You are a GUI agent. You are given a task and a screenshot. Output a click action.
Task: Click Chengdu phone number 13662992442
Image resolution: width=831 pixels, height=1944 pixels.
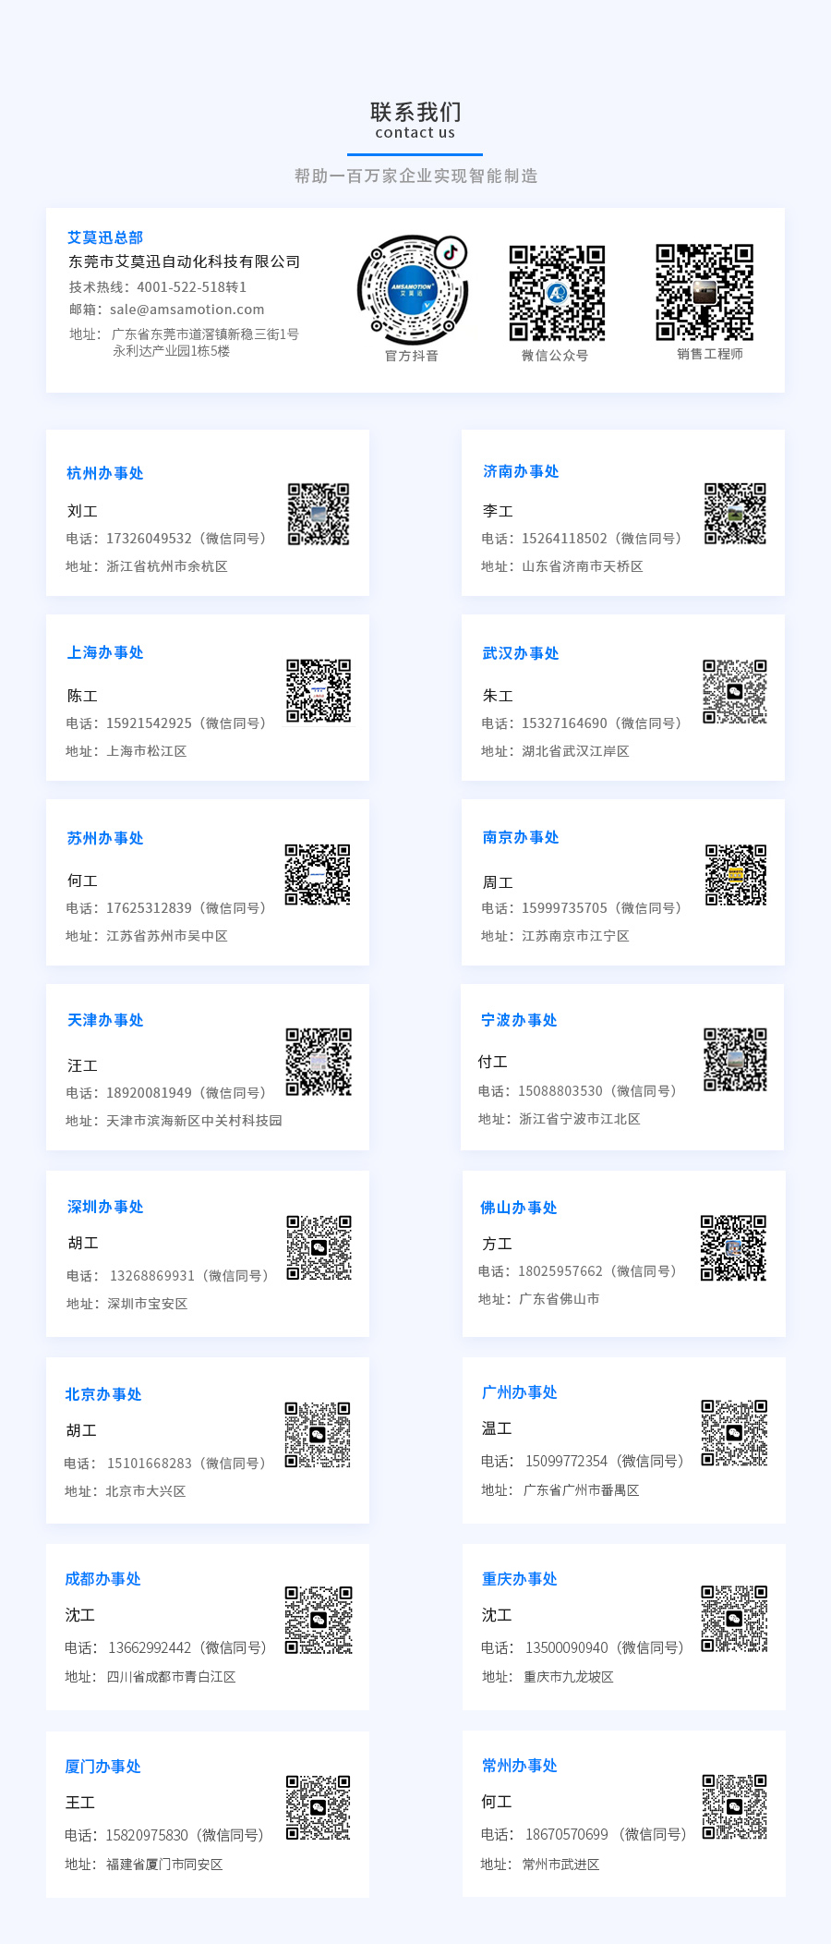(150, 1647)
